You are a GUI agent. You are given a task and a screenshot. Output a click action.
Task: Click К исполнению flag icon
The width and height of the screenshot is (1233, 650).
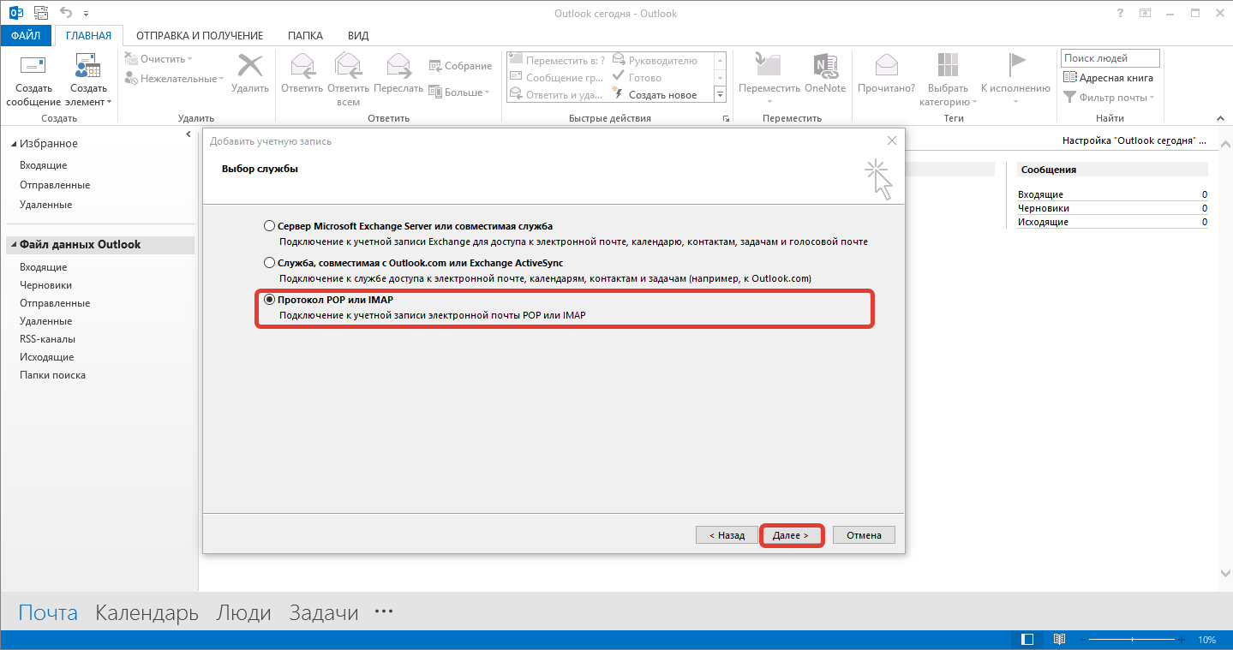(1015, 65)
